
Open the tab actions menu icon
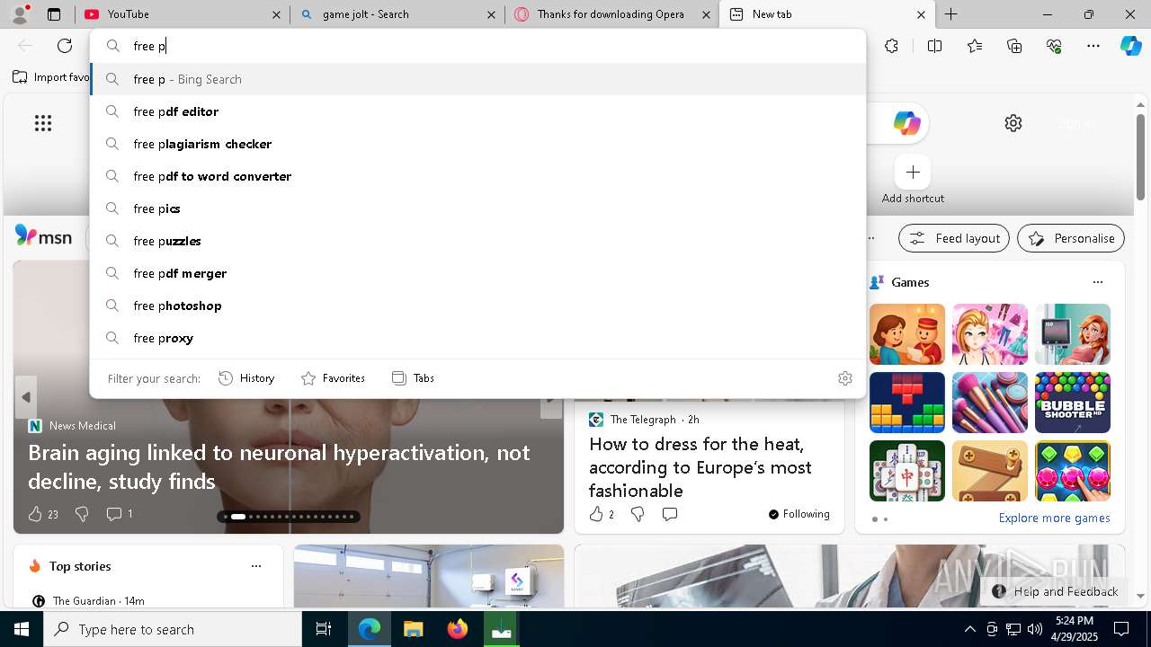tap(54, 14)
